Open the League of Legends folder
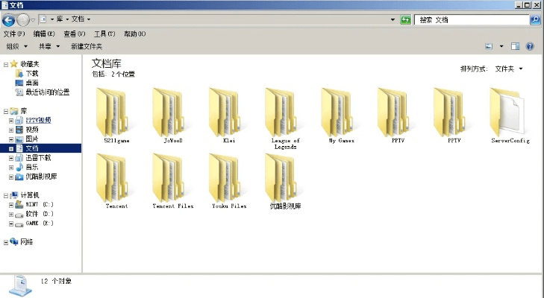 pyautogui.click(x=285, y=112)
